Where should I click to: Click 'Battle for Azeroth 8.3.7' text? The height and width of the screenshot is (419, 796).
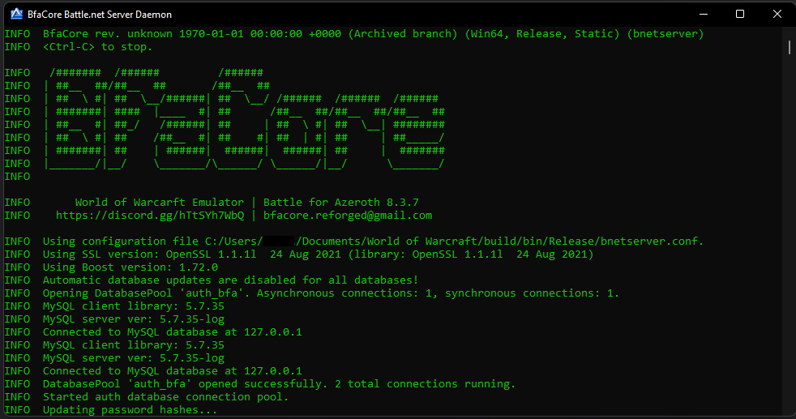click(341, 202)
